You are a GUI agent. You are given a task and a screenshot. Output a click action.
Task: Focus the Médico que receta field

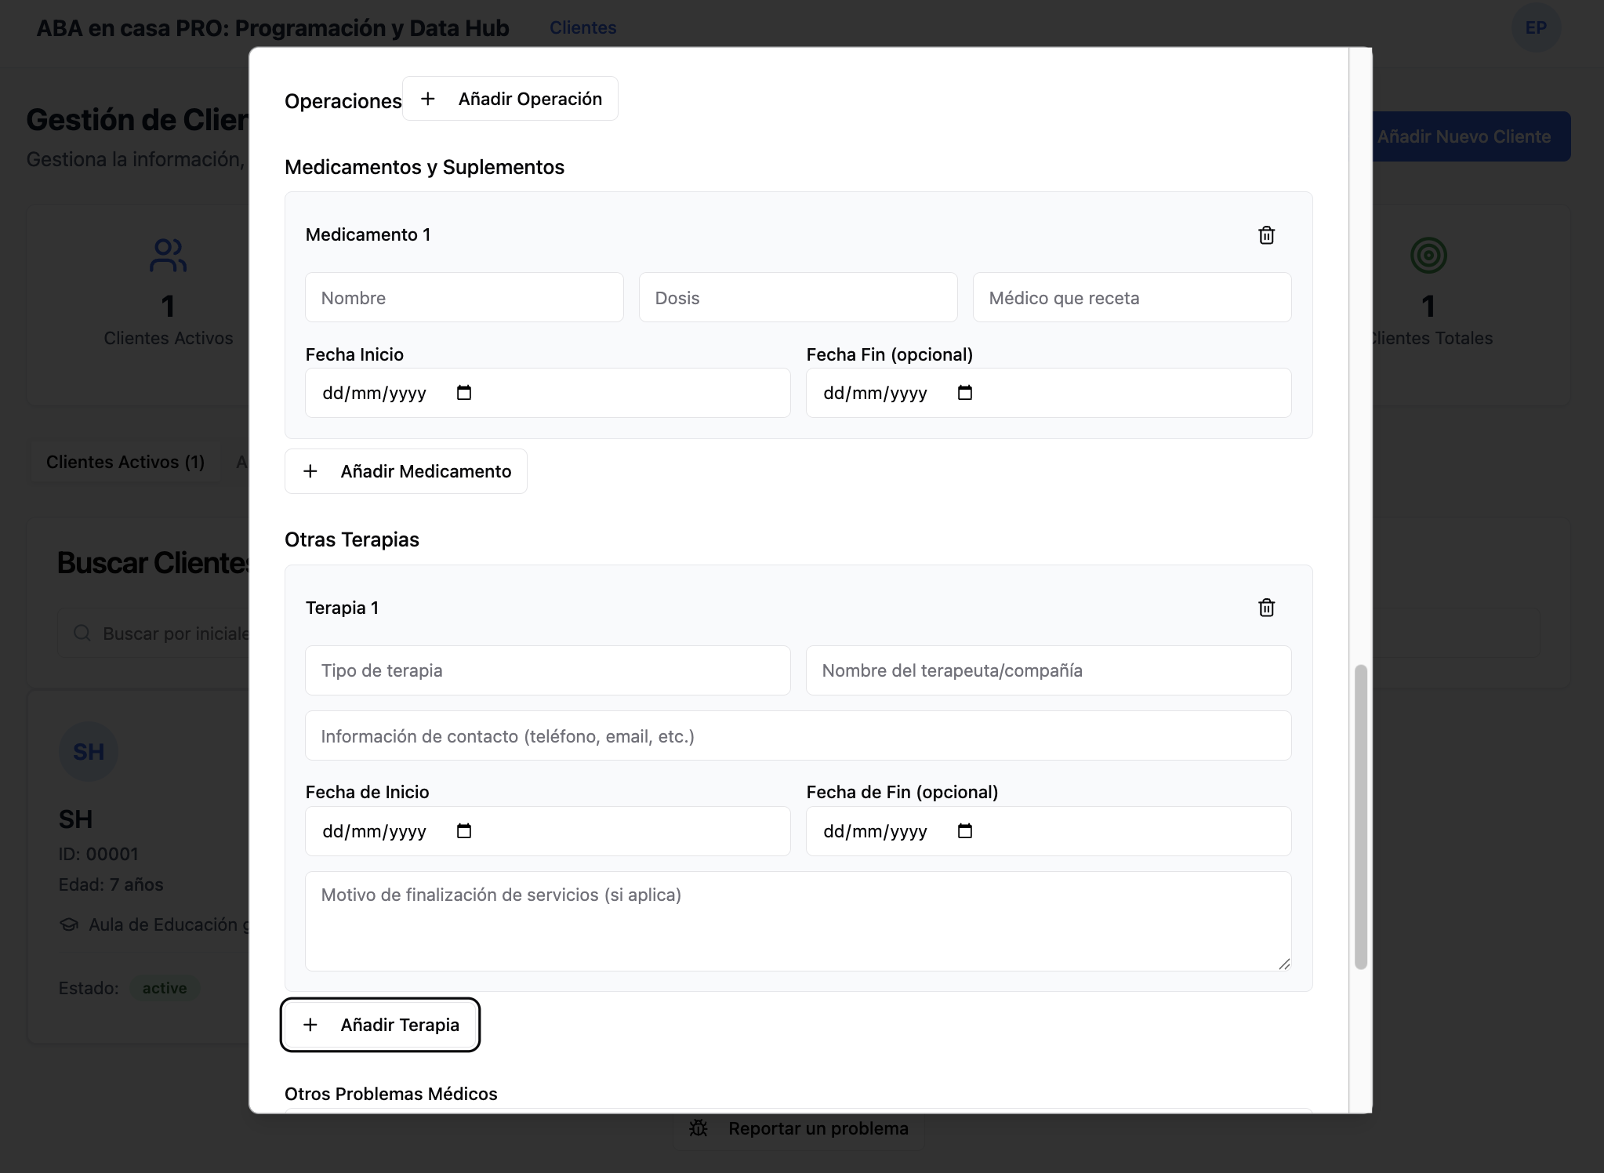1131,298
